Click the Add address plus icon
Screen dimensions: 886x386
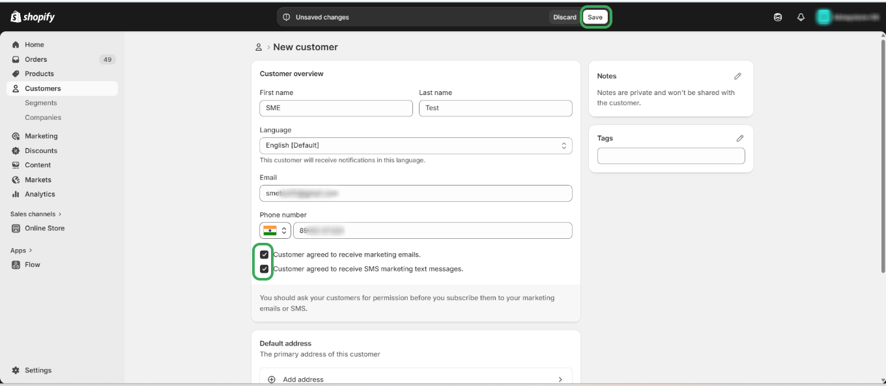coord(271,379)
